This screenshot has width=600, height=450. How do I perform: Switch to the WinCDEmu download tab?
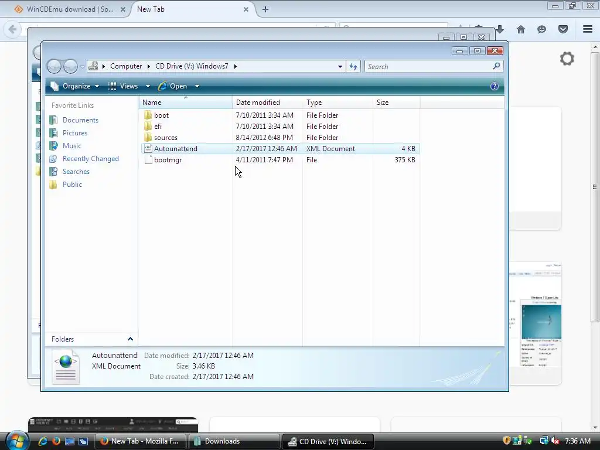coord(70,9)
